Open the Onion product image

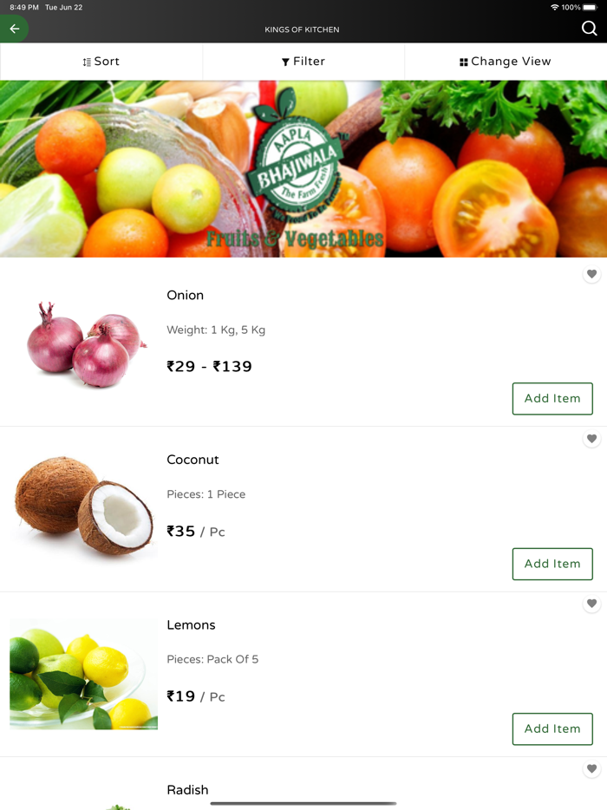(85, 343)
